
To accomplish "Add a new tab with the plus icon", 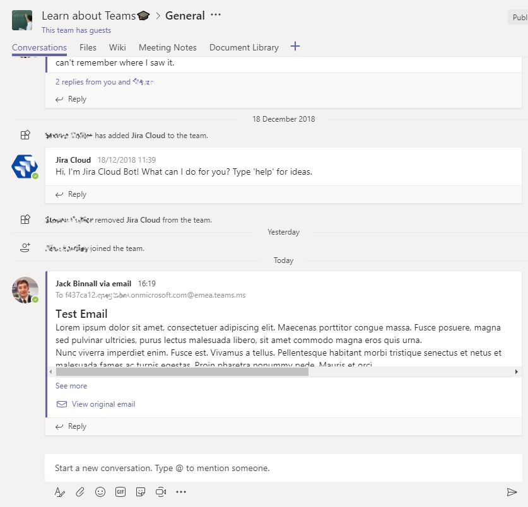I will point(295,47).
